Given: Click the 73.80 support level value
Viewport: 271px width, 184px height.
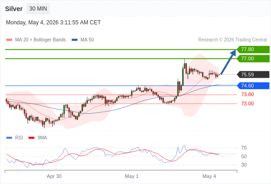Looking at the screenshot, I should click(x=248, y=94).
